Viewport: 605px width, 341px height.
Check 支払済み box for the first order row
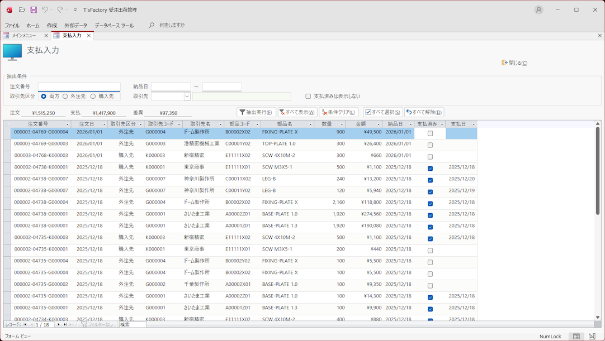coord(430,133)
